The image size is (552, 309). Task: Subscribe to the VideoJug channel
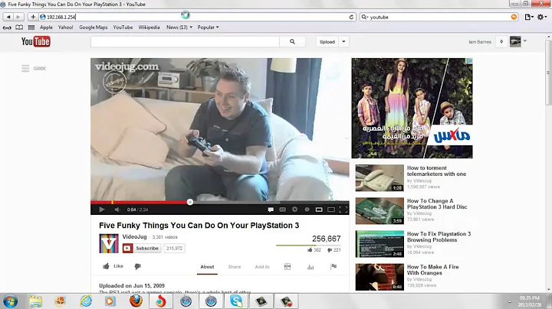(x=141, y=249)
